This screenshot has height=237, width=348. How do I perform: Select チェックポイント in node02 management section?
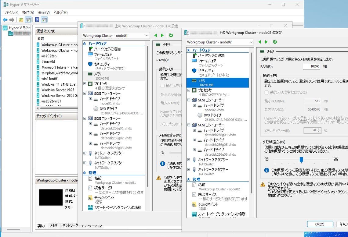point(208,204)
